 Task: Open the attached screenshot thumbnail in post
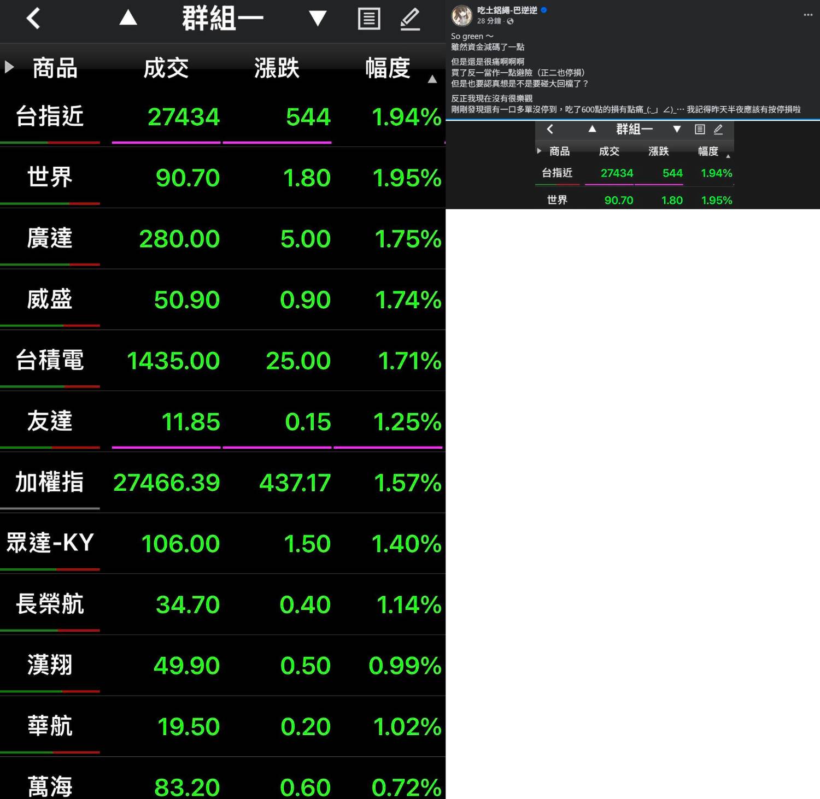click(633, 165)
